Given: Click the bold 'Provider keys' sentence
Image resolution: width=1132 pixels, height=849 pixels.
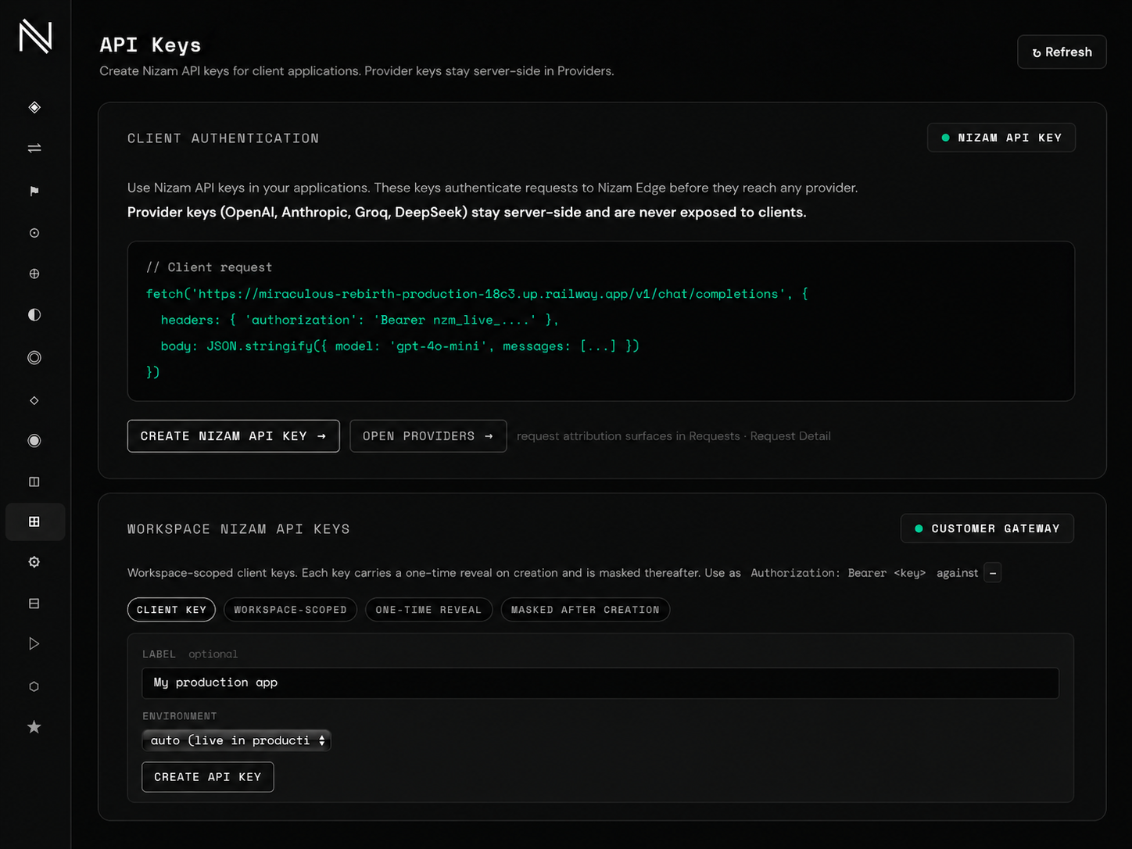Looking at the screenshot, I should click(467, 212).
